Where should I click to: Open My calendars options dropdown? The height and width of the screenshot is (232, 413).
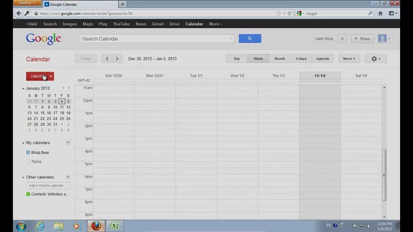tap(68, 142)
